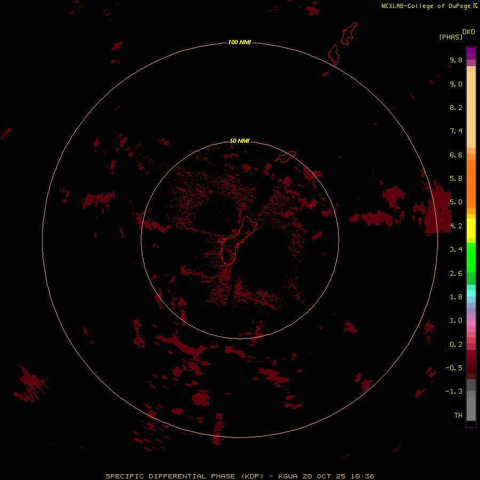Click the Tinian island outline on 100 NMI ring
Viewport: 480px width, 480px height.
click(334, 55)
